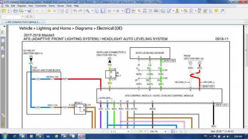Click the Windows Start button
This screenshot has height=139, width=248.
click(5, 136)
